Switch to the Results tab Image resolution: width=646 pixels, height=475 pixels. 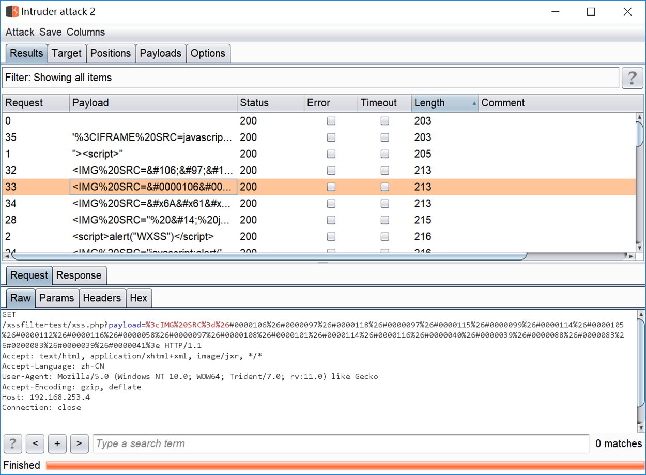click(x=26, y=53)
